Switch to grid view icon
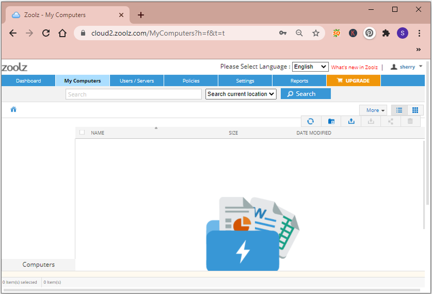This screenshot has height=294, width=432. click(415, 110)
